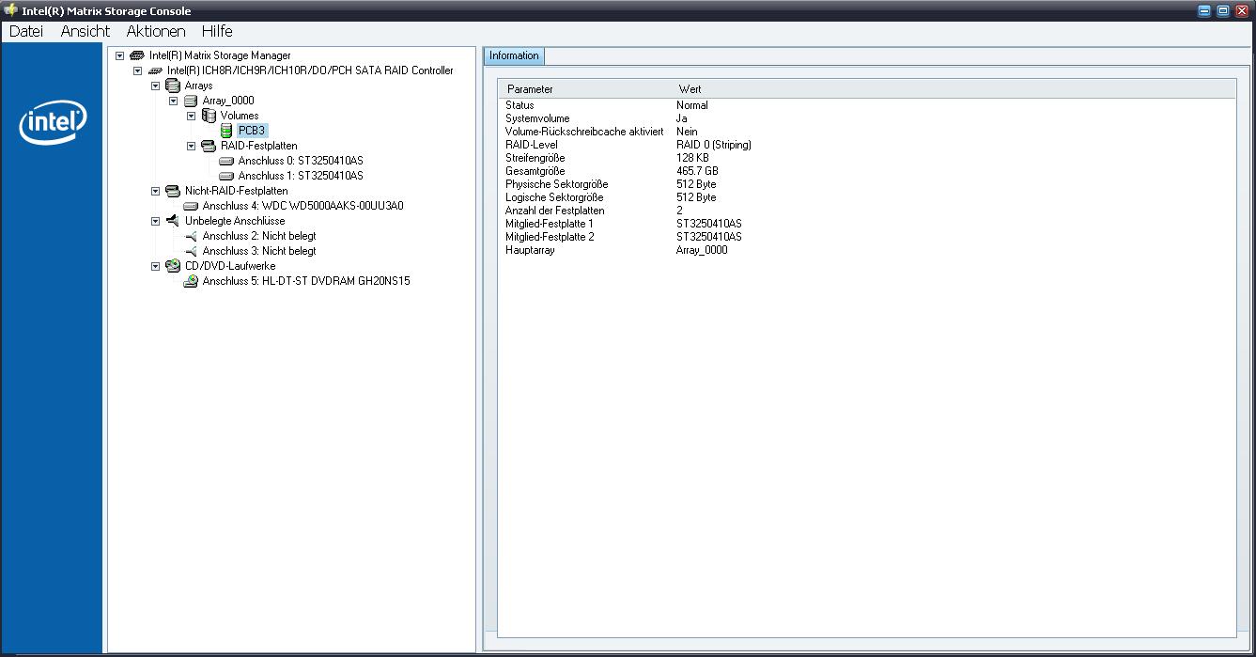Click the title bar application icon
This screenshot has height=657, width=1256.
tap(10, 10)
